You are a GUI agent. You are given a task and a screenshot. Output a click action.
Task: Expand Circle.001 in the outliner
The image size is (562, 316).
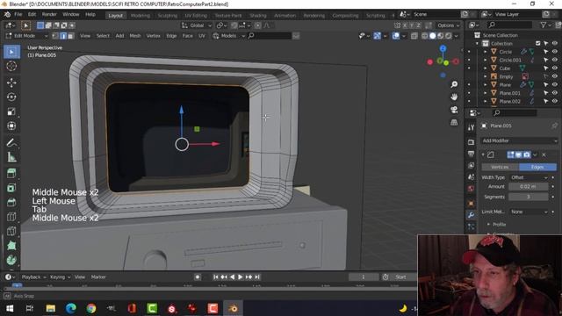pyautogui.click(x=486, y=60)
